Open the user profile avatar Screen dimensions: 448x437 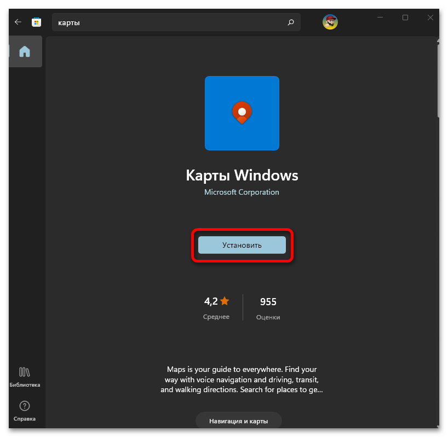point(330,22)
